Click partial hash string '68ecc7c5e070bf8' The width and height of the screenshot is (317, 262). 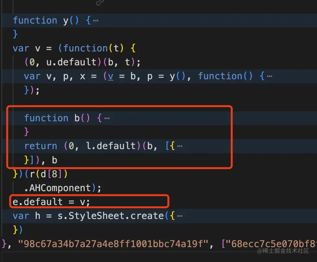pyautogui.click(x=271, y=244)
